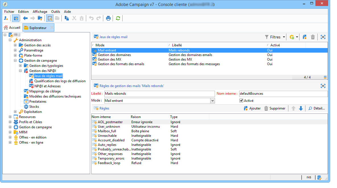
Task: Select the Mailbox_full rule row
Action: click(x=107, y=131)
